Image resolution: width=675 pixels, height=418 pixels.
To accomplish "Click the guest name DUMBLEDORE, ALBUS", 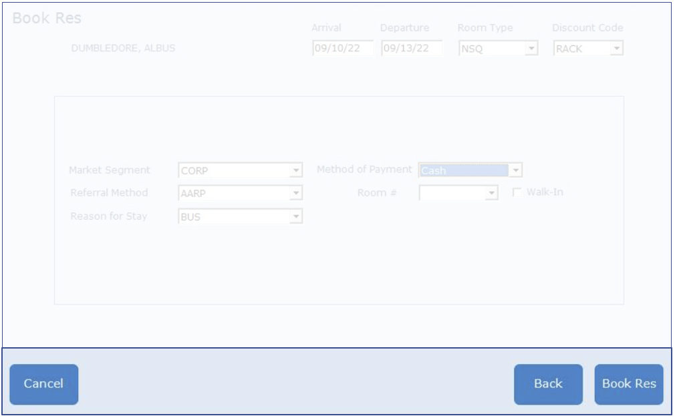I will pyautogui.click(x=123, y=49).
